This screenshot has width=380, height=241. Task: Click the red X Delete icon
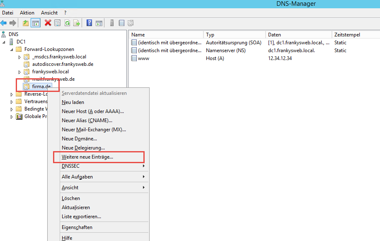click(48, 23)
